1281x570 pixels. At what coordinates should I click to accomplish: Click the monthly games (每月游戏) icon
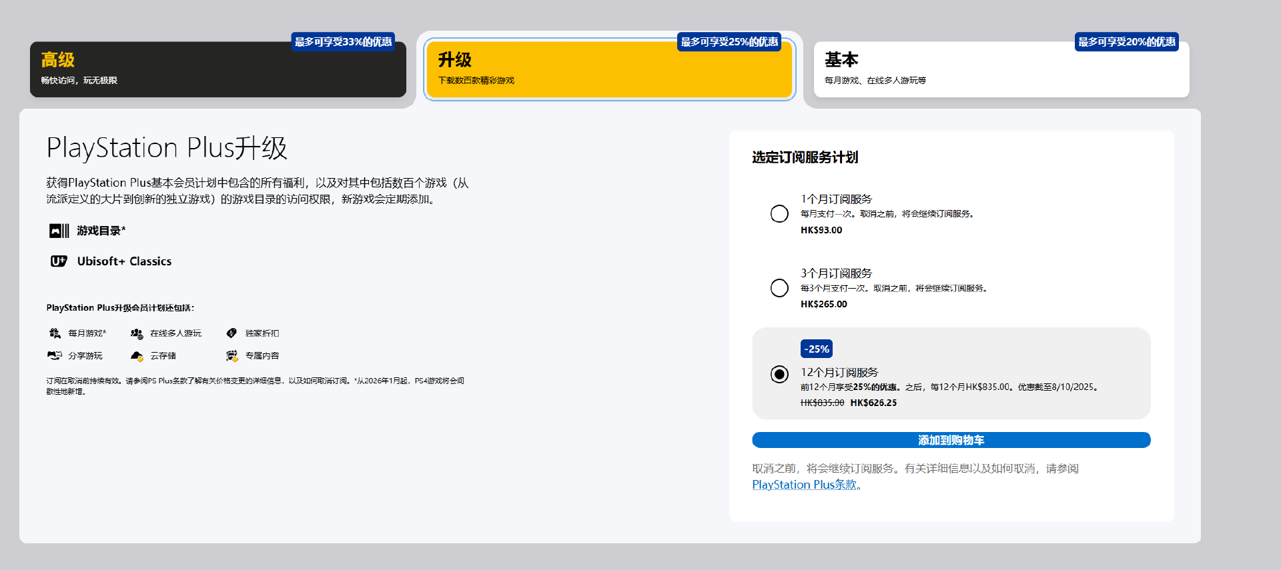pos(55,333)
